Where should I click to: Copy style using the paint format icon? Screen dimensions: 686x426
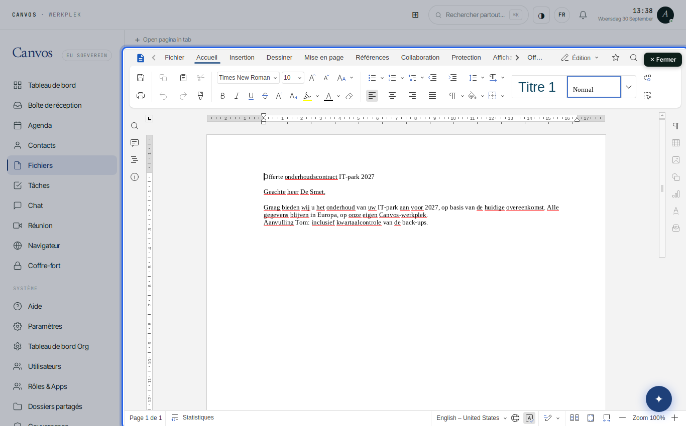[200, 96]
